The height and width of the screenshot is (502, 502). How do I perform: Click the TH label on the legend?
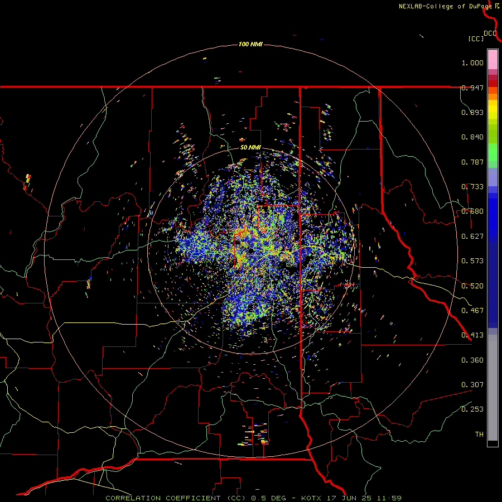[x=479, y=435]
